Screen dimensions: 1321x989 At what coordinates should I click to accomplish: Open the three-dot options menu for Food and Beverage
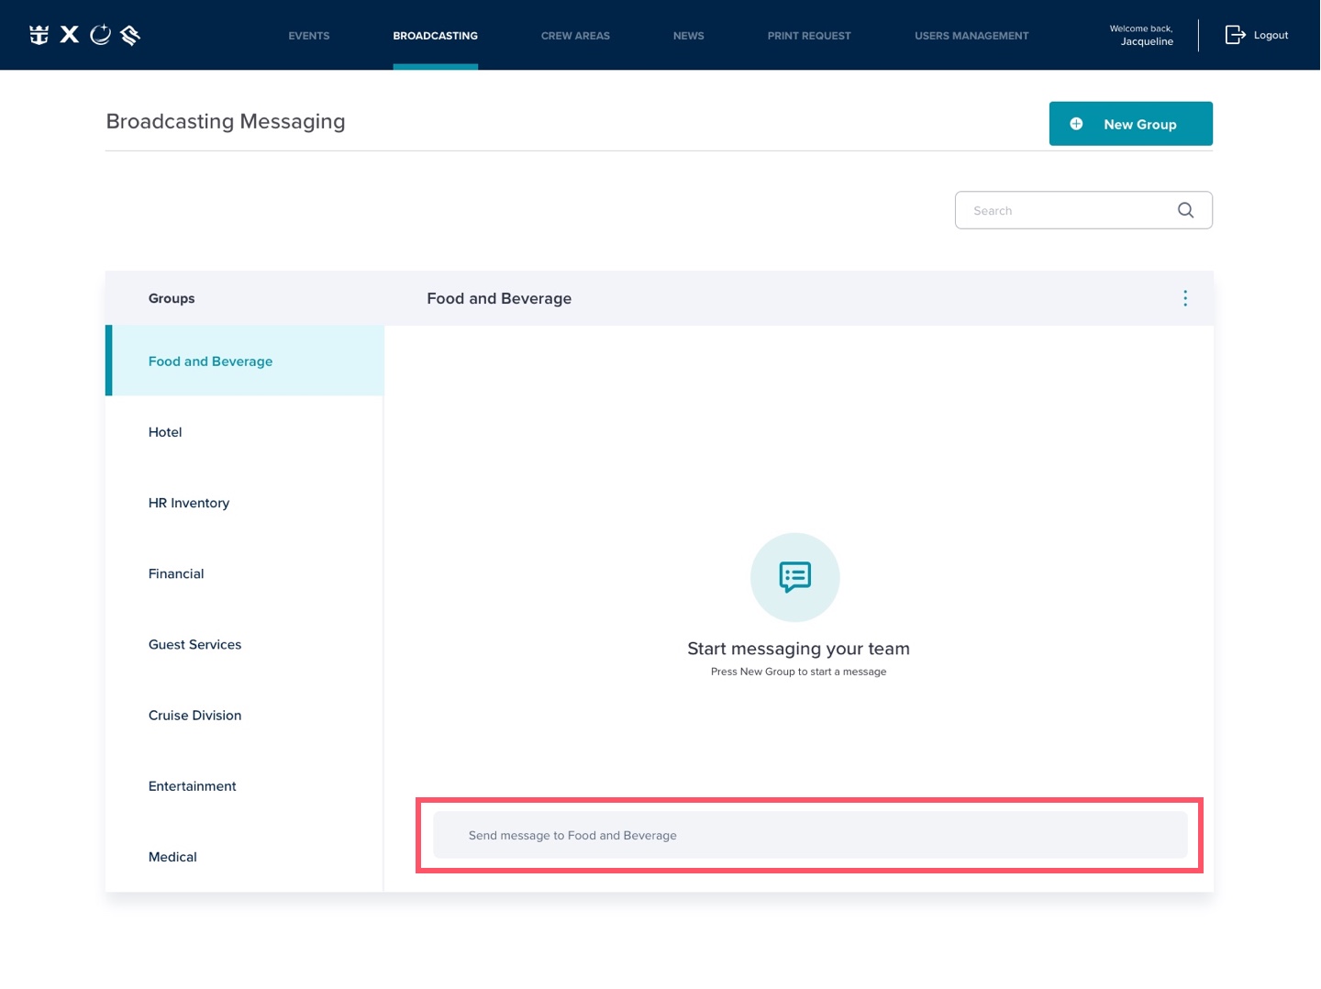(x=1185, y=298)
